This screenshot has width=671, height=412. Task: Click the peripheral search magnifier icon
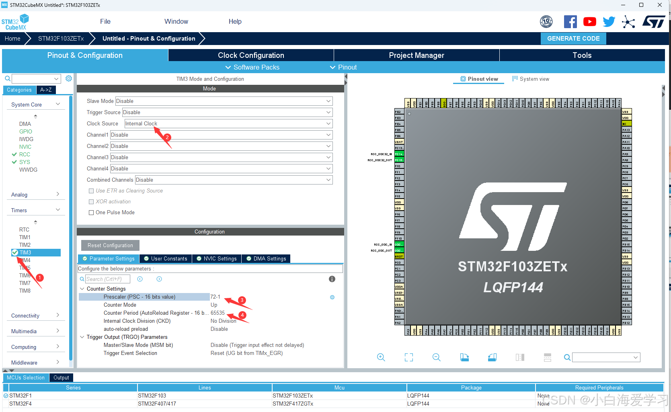point(7,79)
